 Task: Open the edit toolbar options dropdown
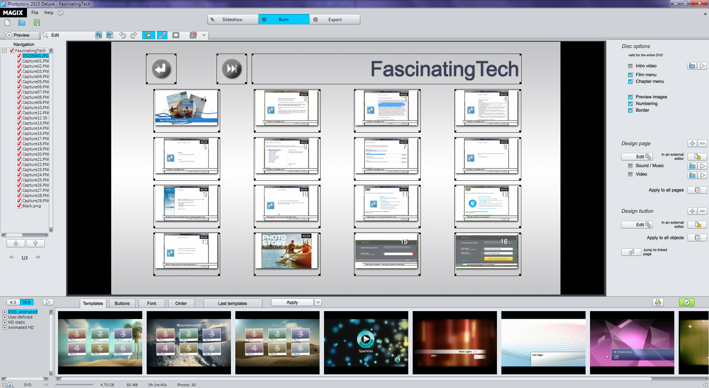coord(204,35)
